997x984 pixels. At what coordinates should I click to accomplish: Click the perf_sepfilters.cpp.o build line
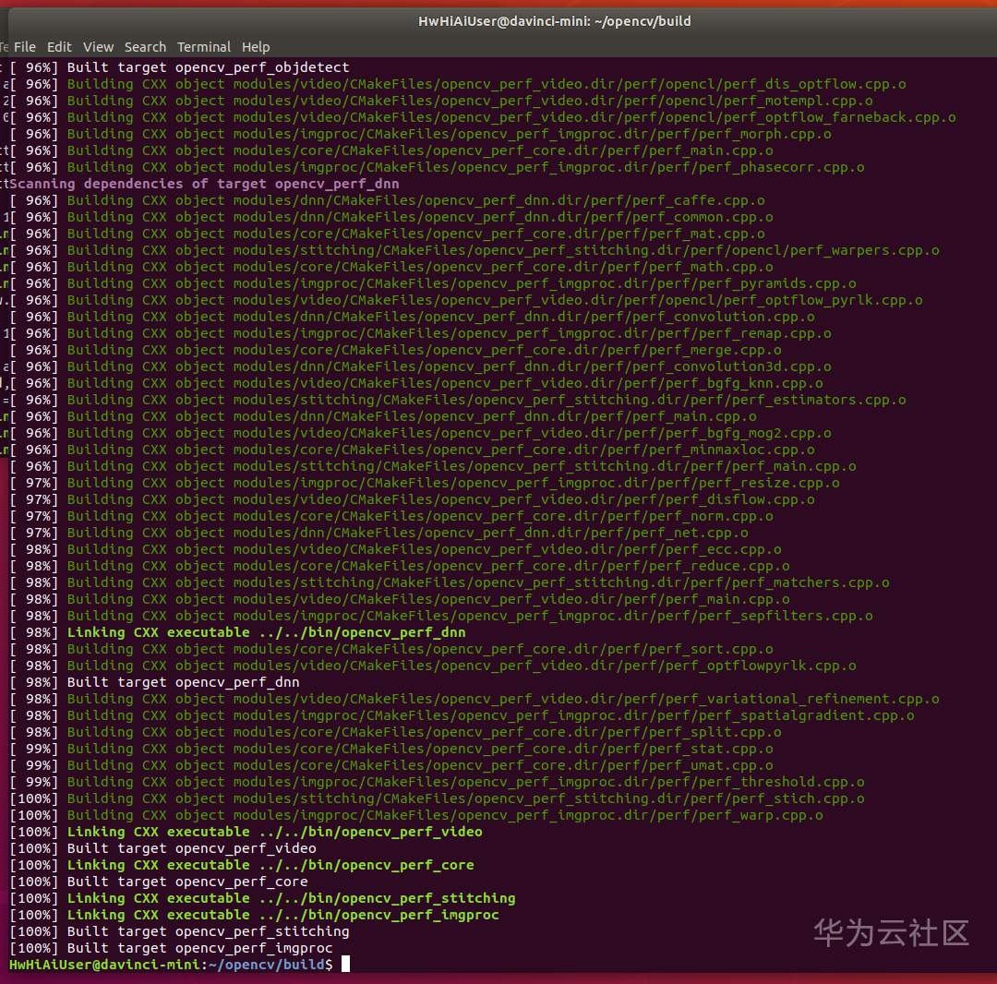(441, 616)
